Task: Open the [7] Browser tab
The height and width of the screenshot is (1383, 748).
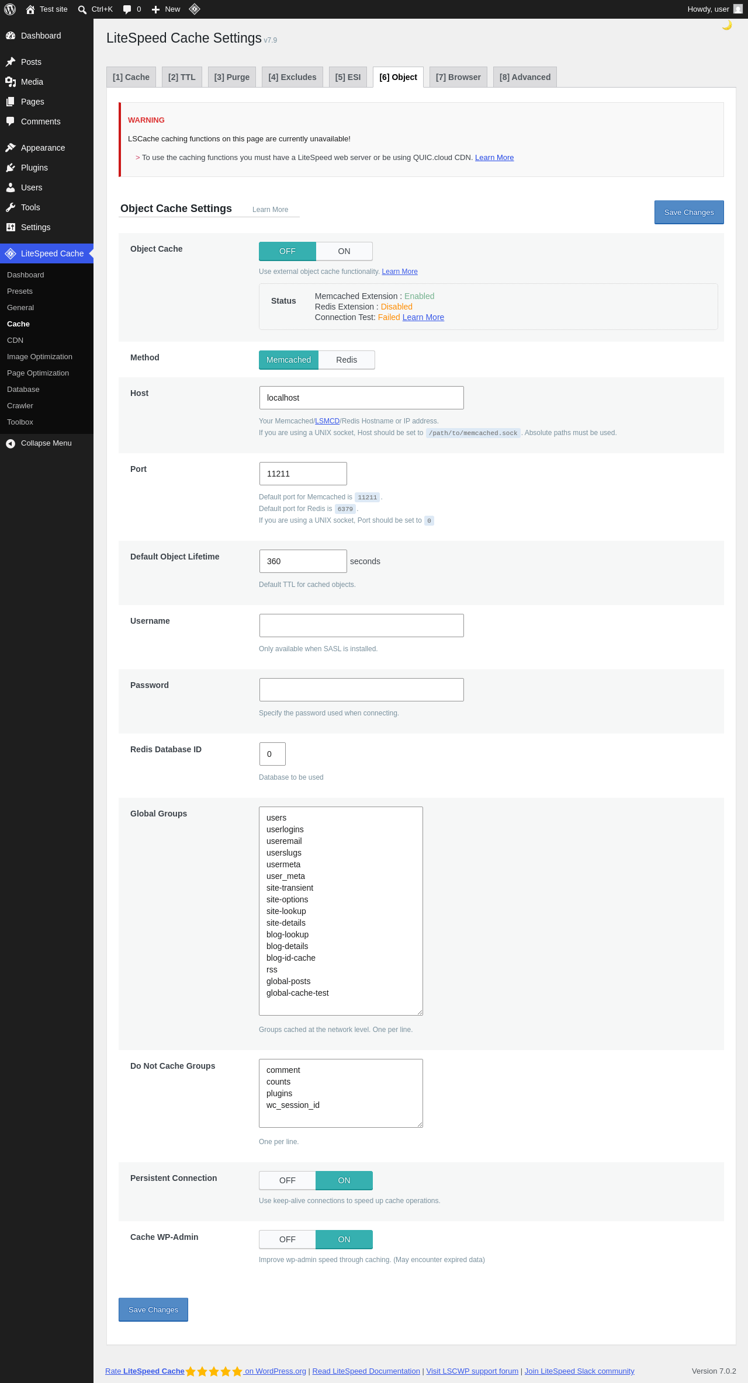Action: [458, 77]
